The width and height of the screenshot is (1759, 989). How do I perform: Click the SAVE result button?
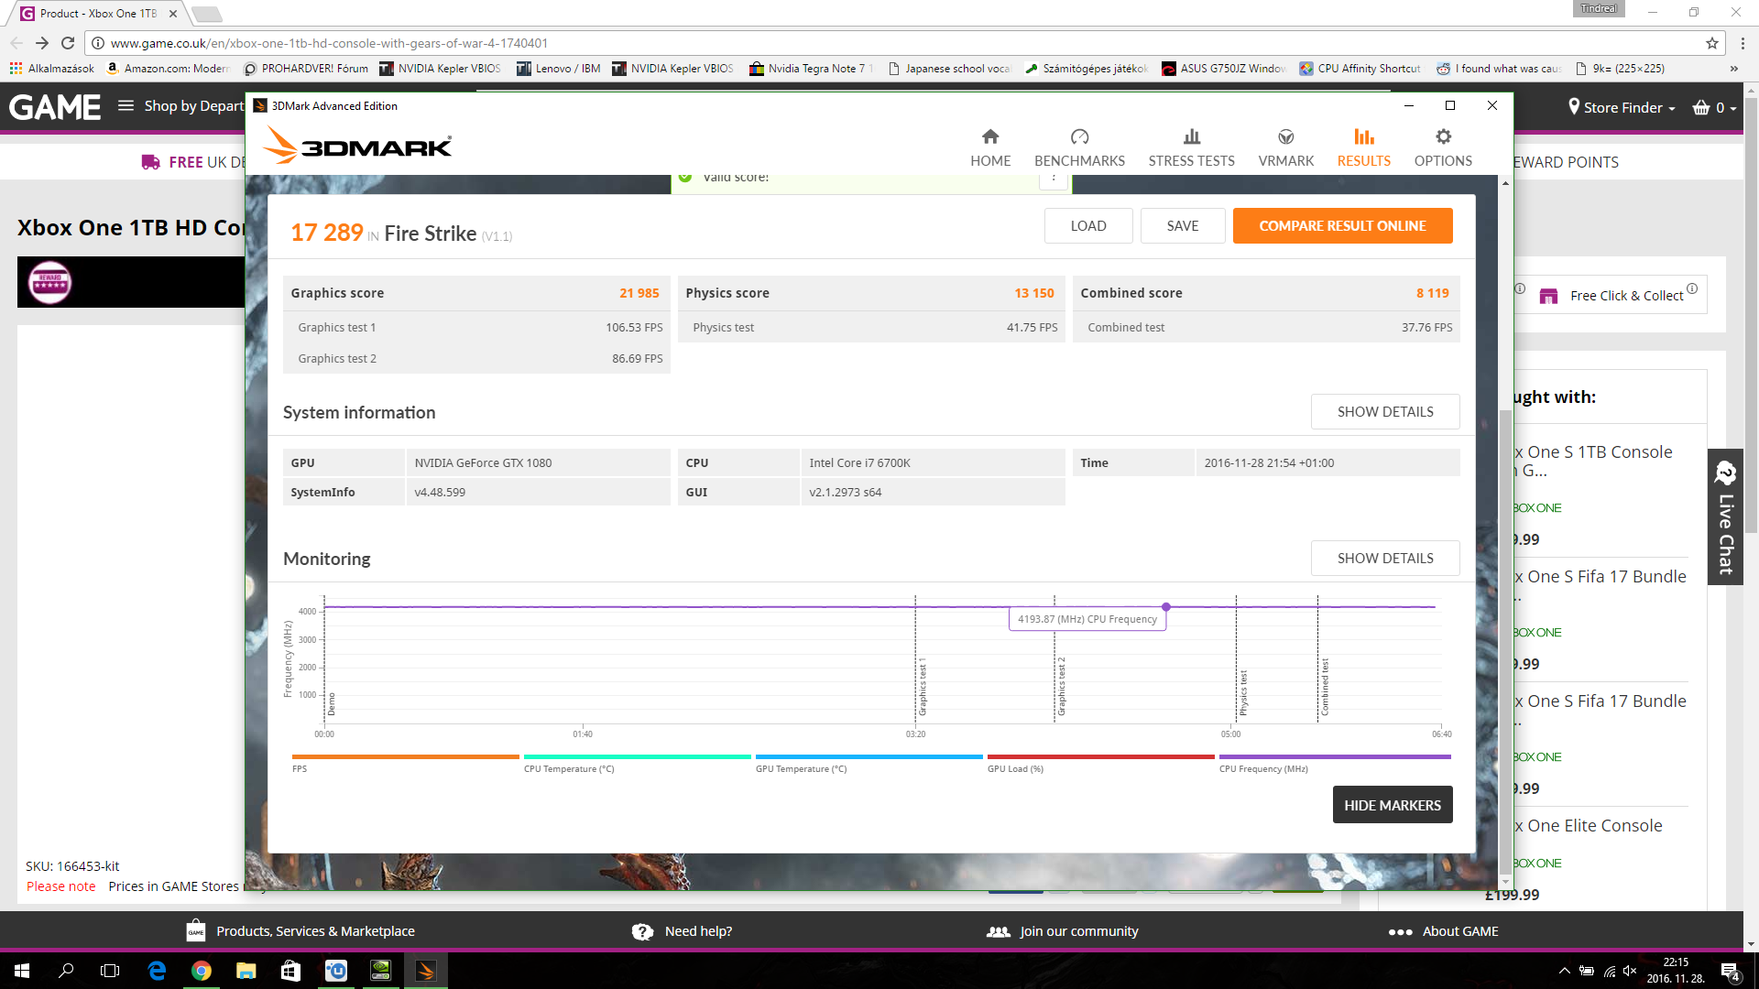pos(1183,226)
